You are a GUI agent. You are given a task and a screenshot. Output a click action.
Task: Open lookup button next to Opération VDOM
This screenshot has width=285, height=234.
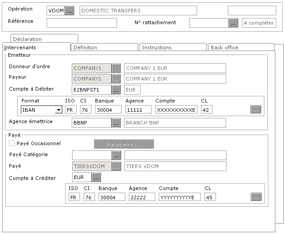pos(69,11)
